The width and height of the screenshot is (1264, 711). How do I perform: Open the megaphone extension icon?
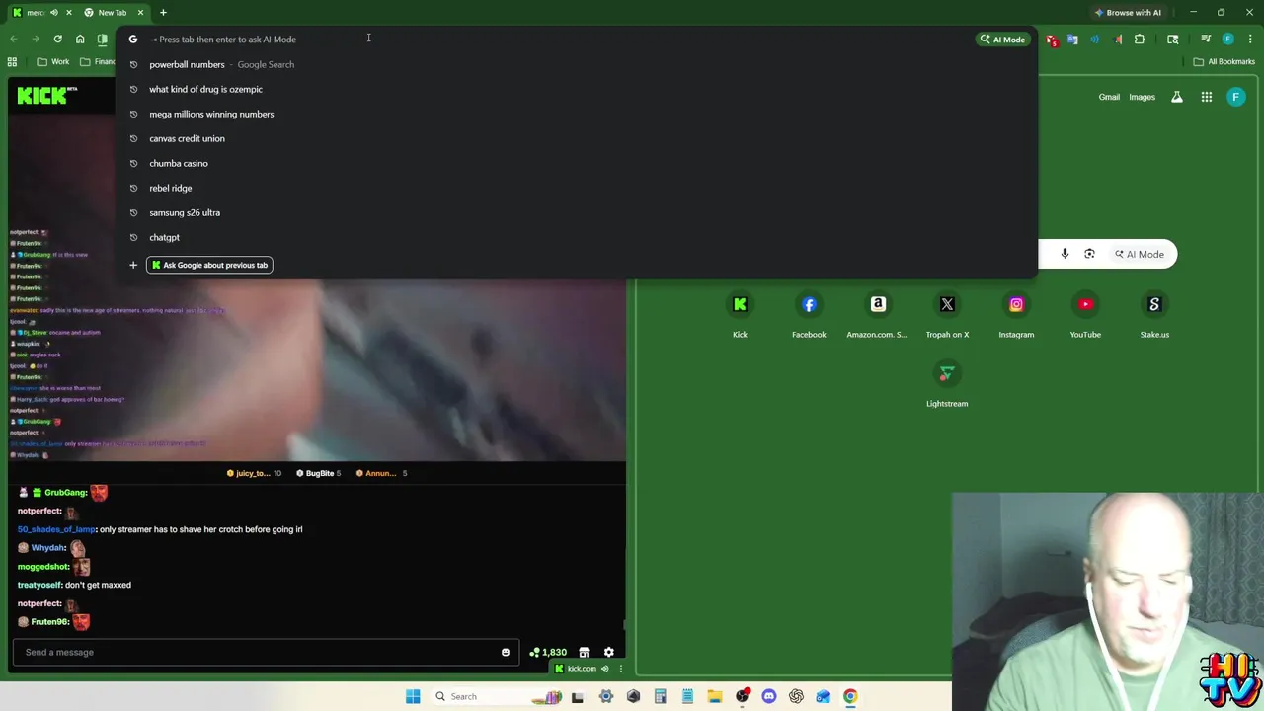tap(1118, 39)
